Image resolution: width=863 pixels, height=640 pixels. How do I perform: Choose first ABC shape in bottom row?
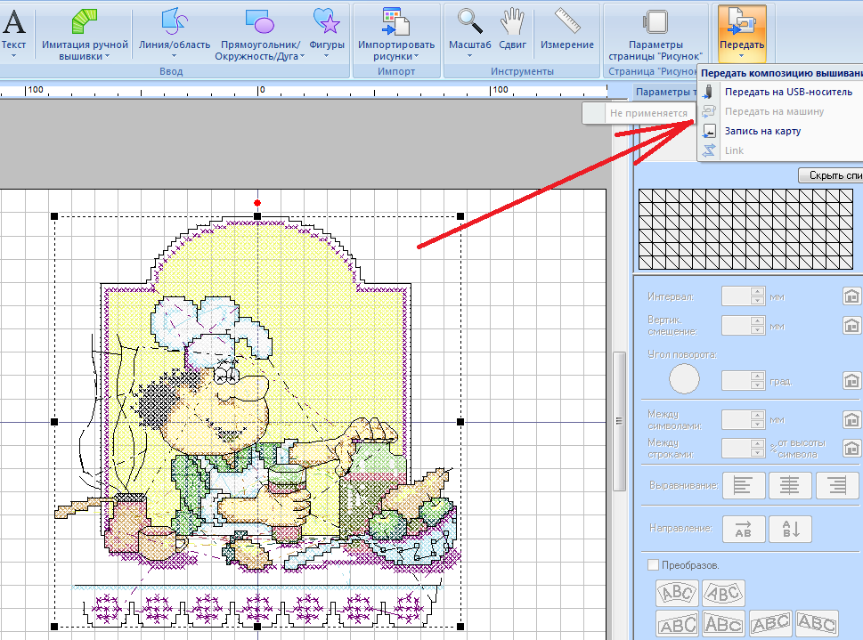[678, 624]
